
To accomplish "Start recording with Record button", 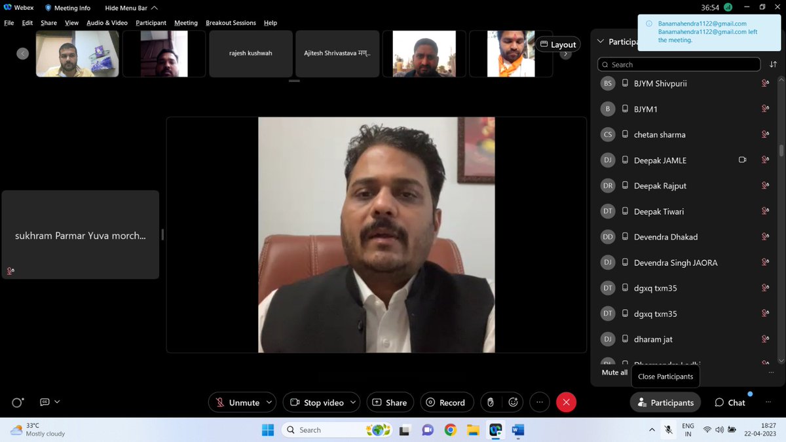I will point(445,403).
